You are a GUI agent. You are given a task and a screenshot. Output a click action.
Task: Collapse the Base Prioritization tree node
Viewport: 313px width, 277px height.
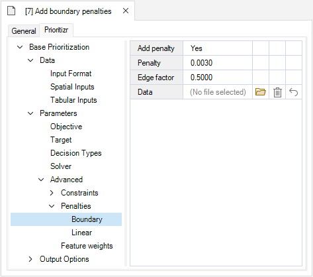click(20, 47)
